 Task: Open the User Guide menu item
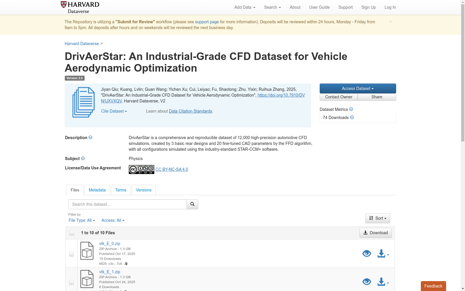tap(319, 7)
